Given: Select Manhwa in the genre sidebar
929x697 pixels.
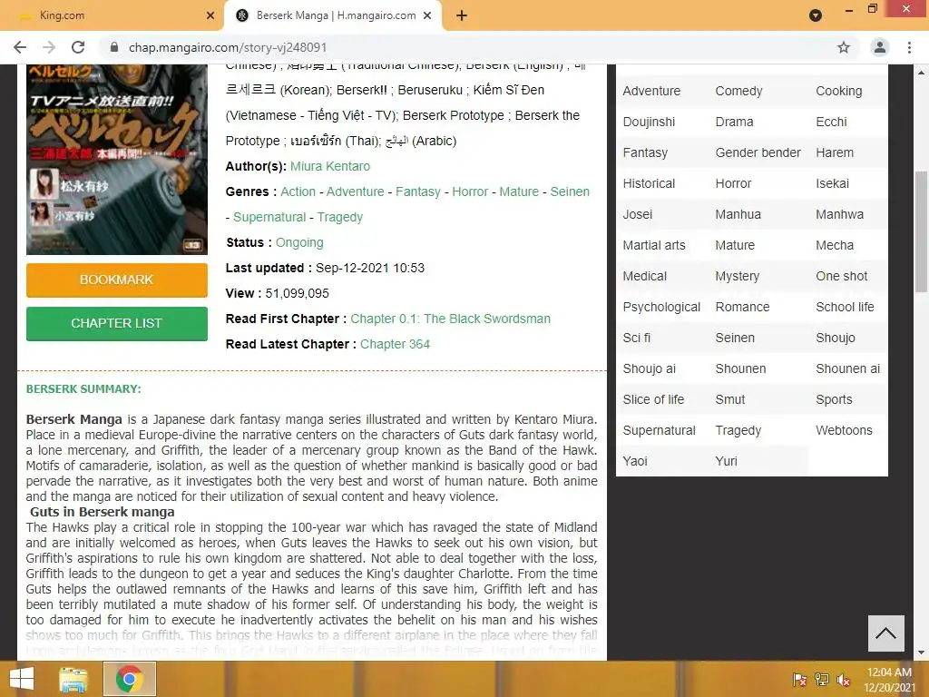Looking at the screenshot, I should tap(839, 214).
